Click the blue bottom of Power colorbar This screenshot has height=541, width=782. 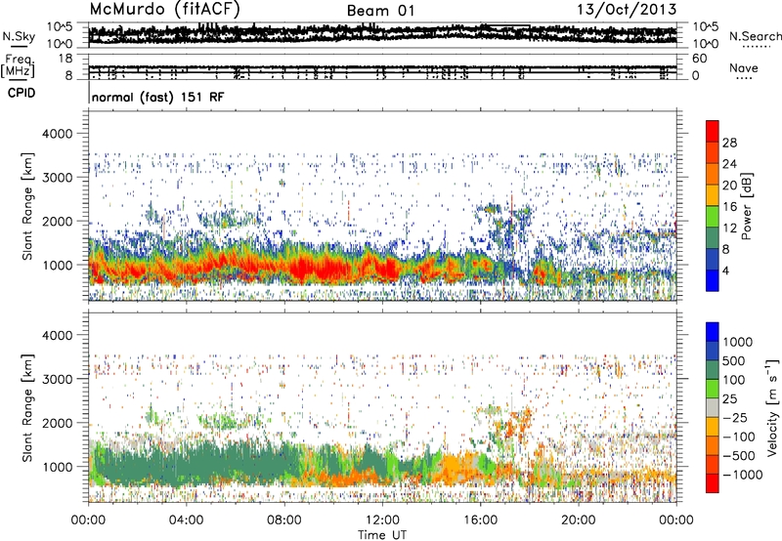713,280
